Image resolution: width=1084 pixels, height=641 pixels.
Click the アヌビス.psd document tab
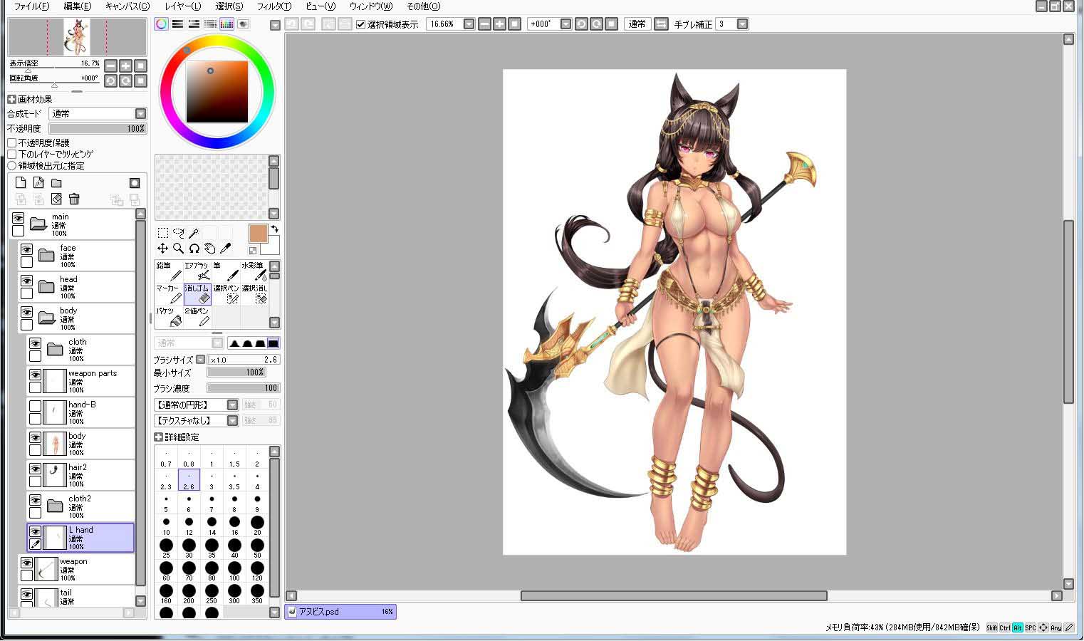(x=340, y=612)
